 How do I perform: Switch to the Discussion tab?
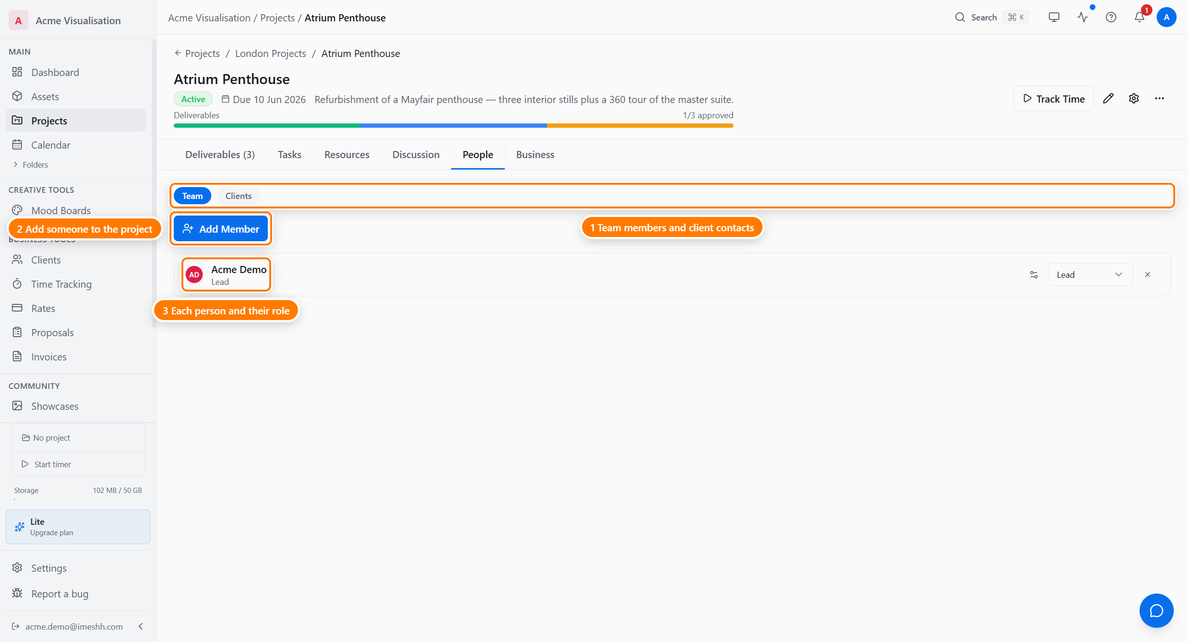[416, 154]
